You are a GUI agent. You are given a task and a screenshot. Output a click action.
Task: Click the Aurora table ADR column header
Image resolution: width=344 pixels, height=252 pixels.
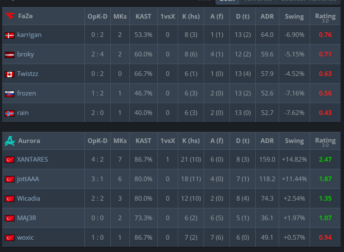tap(267, 141)
